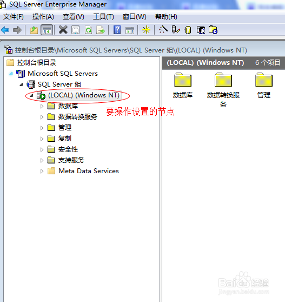Expand the 数据库 tree node
This screenshot has width=285, height=302.
coord(42,106)
